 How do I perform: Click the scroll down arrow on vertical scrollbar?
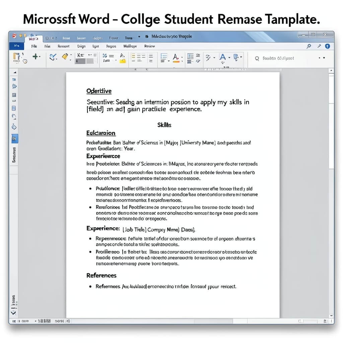point(331,316)
